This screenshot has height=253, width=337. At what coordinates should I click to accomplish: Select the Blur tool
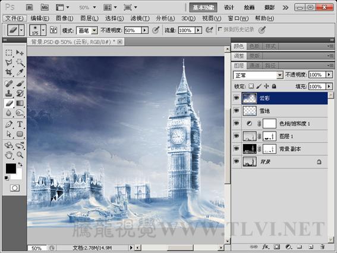pos(9,113)
